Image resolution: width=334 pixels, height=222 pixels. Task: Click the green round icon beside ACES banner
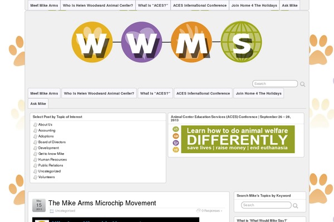pyautogui.click(x=176, y=129)
